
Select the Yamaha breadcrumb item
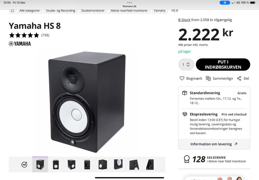(x=159, y=11)
